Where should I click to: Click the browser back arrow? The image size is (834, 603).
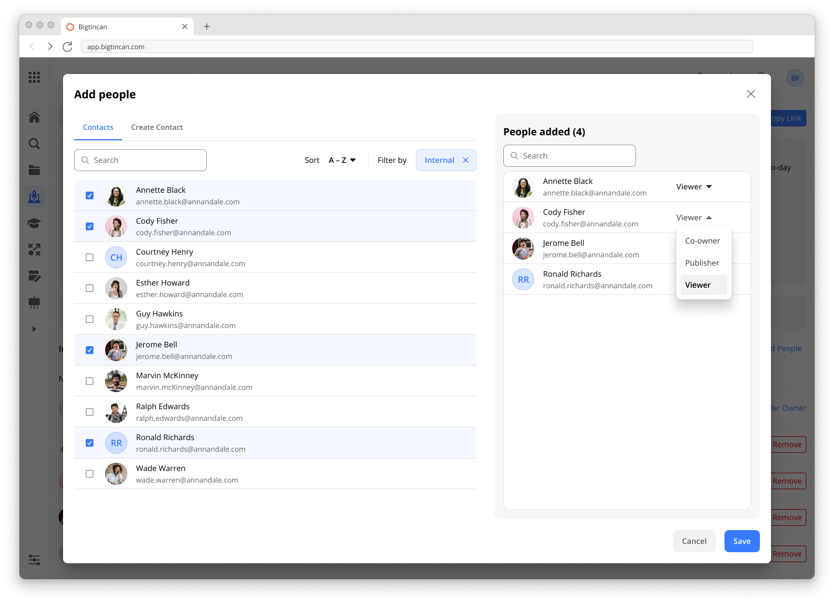32,46
